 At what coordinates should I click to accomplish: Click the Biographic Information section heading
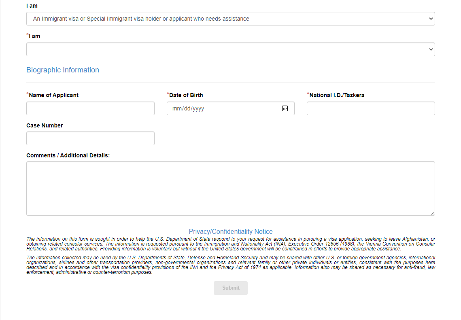point(63,70)
